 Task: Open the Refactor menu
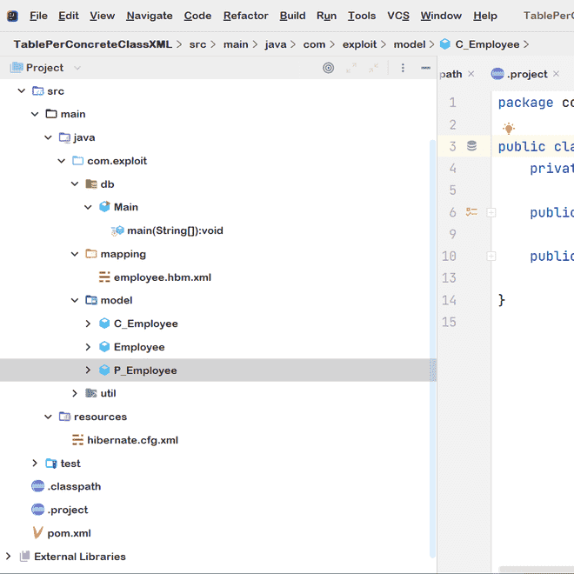(x=245, y=16)
